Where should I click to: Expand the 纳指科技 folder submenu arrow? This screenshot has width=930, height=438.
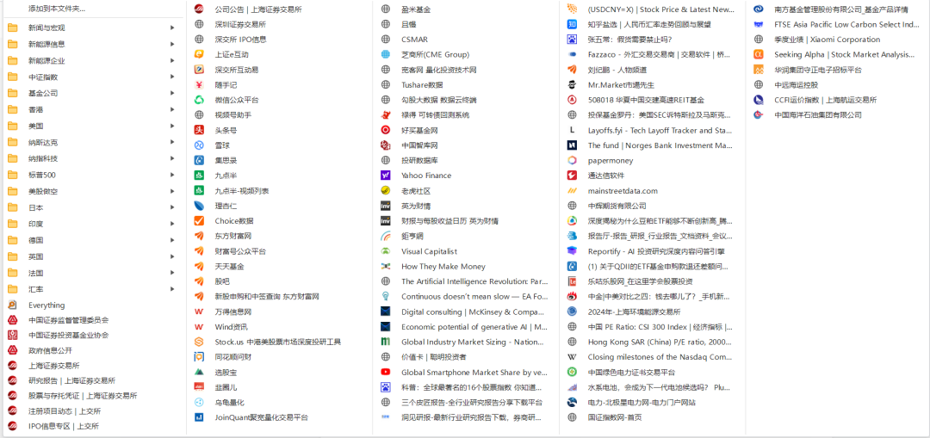[x=172, y=159]
